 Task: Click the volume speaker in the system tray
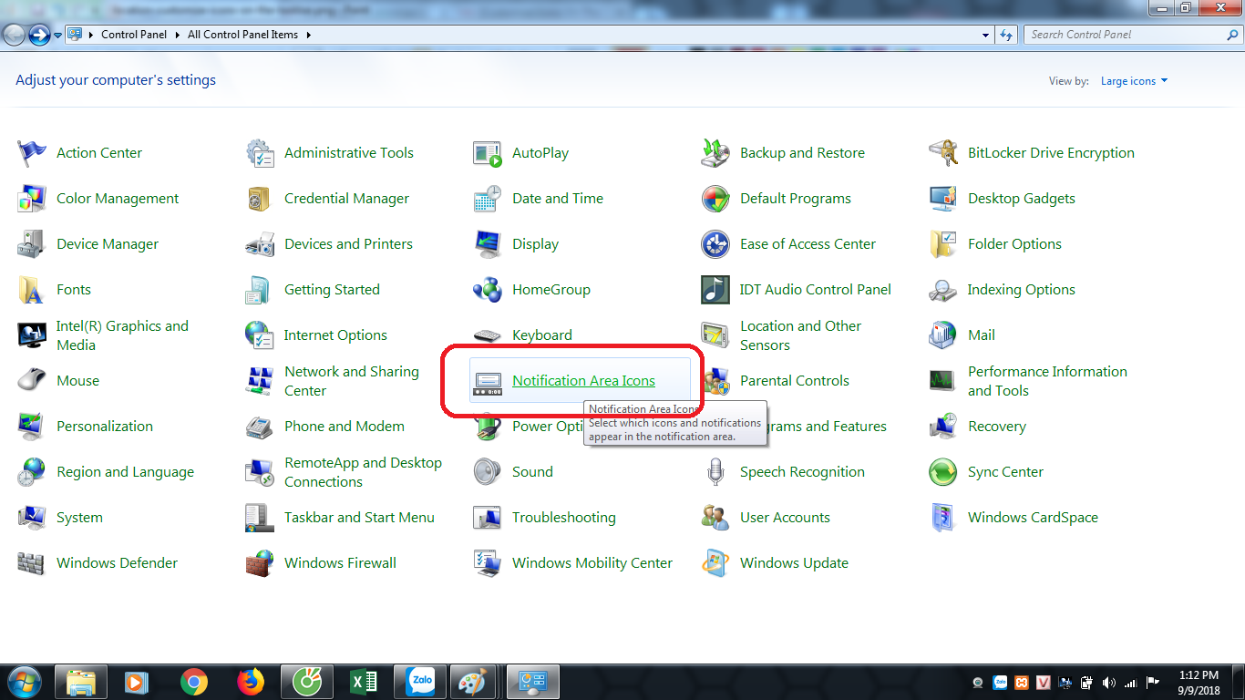pos(1108,682)
